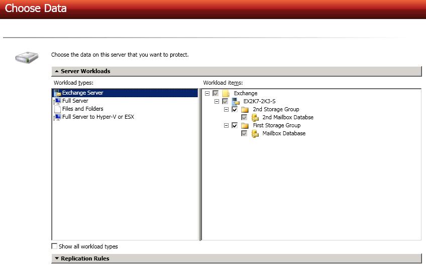This screenshot has height=267, width=426.
Task: Collapse the Exchange root tree node
Action: (x=207, y=93)
